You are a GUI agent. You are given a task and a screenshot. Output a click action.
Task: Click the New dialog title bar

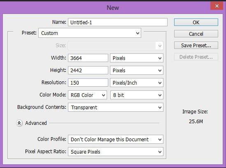pyautogui.click(x=113, y=7)
